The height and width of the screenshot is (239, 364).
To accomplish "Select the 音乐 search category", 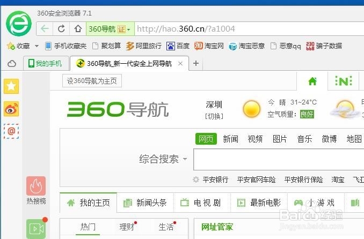I will coord(304,139).
